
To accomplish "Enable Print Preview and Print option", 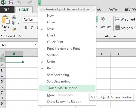I will point(67,49).
